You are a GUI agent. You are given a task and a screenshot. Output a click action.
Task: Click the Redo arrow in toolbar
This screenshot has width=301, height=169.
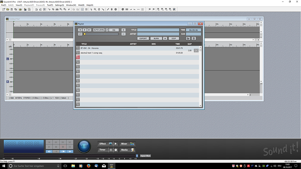(x=40, y=9)
